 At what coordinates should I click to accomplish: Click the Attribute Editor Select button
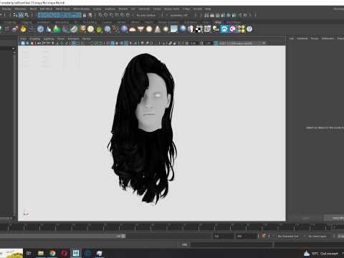pos(305,218)
